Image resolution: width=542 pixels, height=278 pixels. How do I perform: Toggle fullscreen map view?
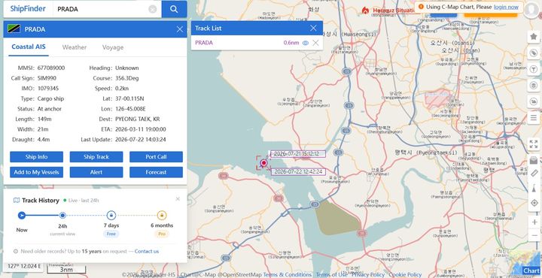534,144
